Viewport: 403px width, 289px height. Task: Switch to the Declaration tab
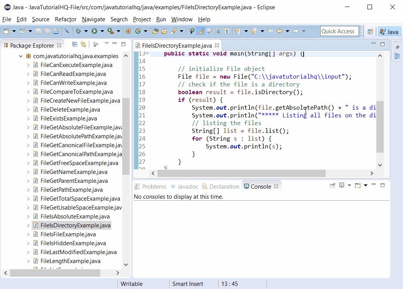pos(221,187)
